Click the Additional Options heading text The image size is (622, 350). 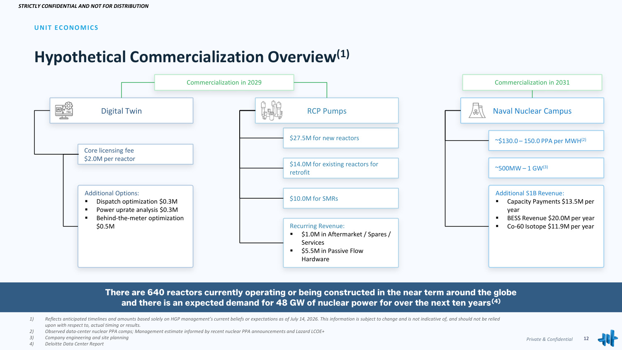coord(112,193)
